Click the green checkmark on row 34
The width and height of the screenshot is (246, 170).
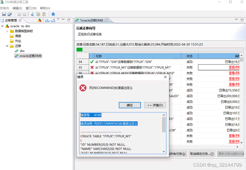click(92, 62)
